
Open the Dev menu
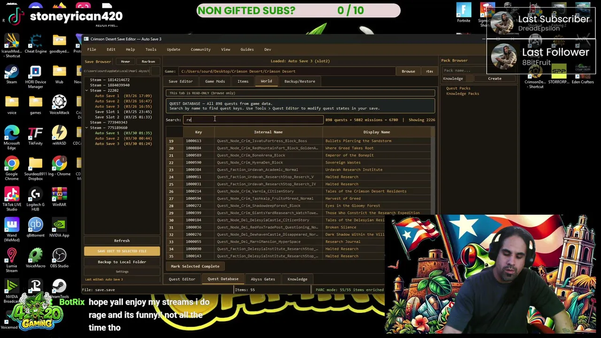(268, 49)
